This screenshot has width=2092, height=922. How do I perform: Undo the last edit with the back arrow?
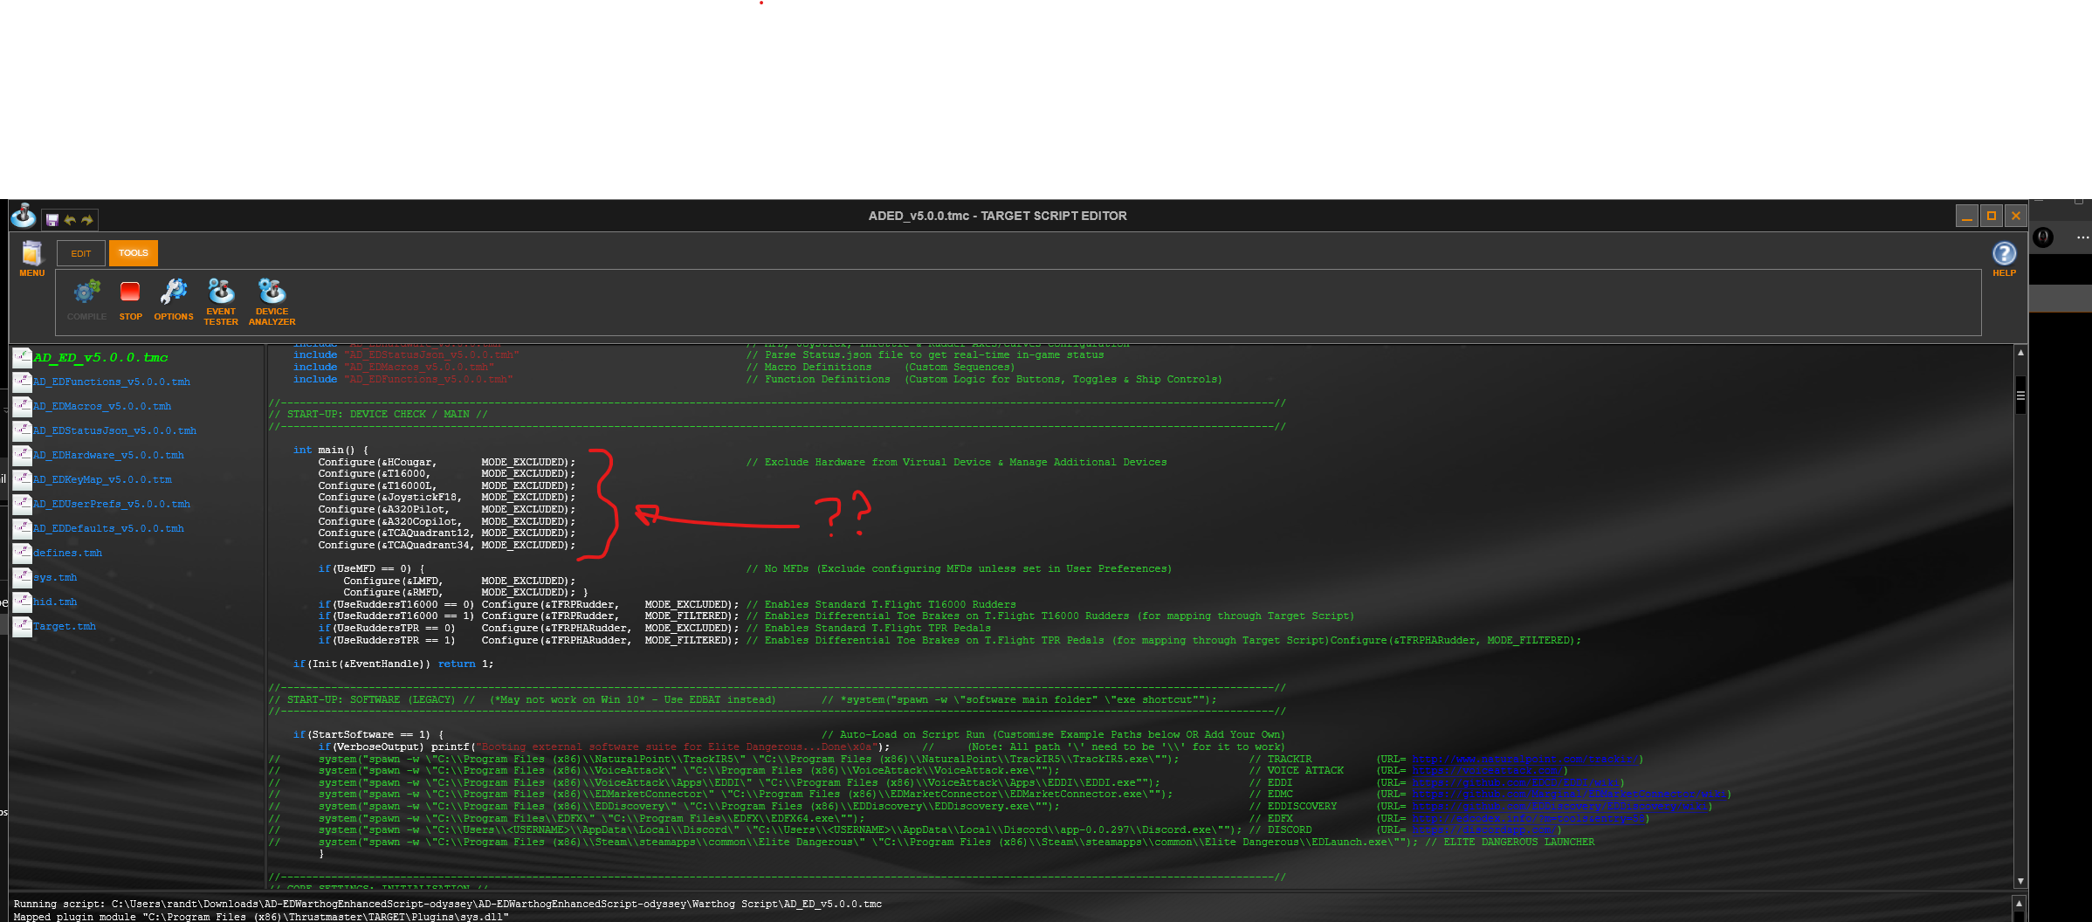click(x=70, y=220)
